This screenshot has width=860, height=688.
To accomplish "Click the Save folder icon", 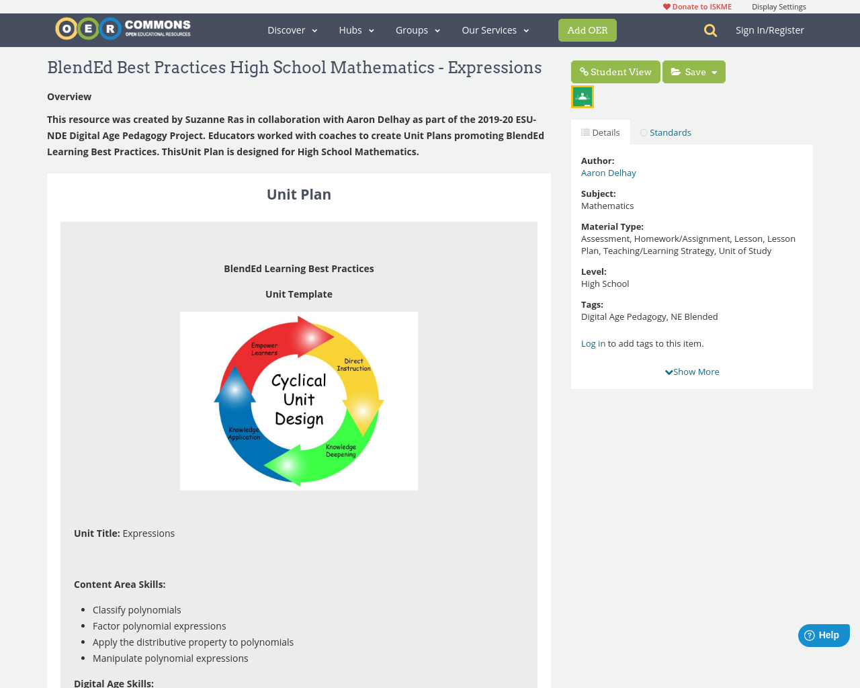I will (675, 71).
